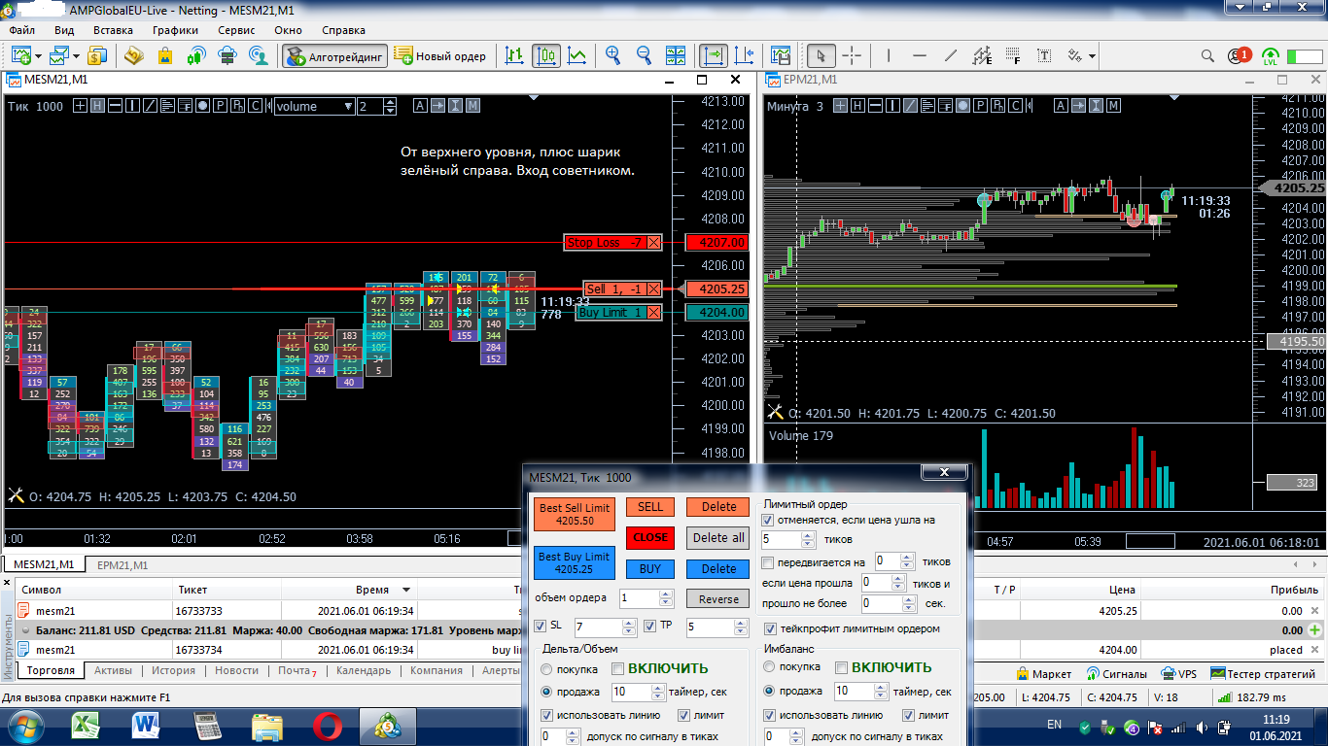Launch Excel from the Windows taskbar
The image size is (1328, 746).
click(x=87, y=725)
